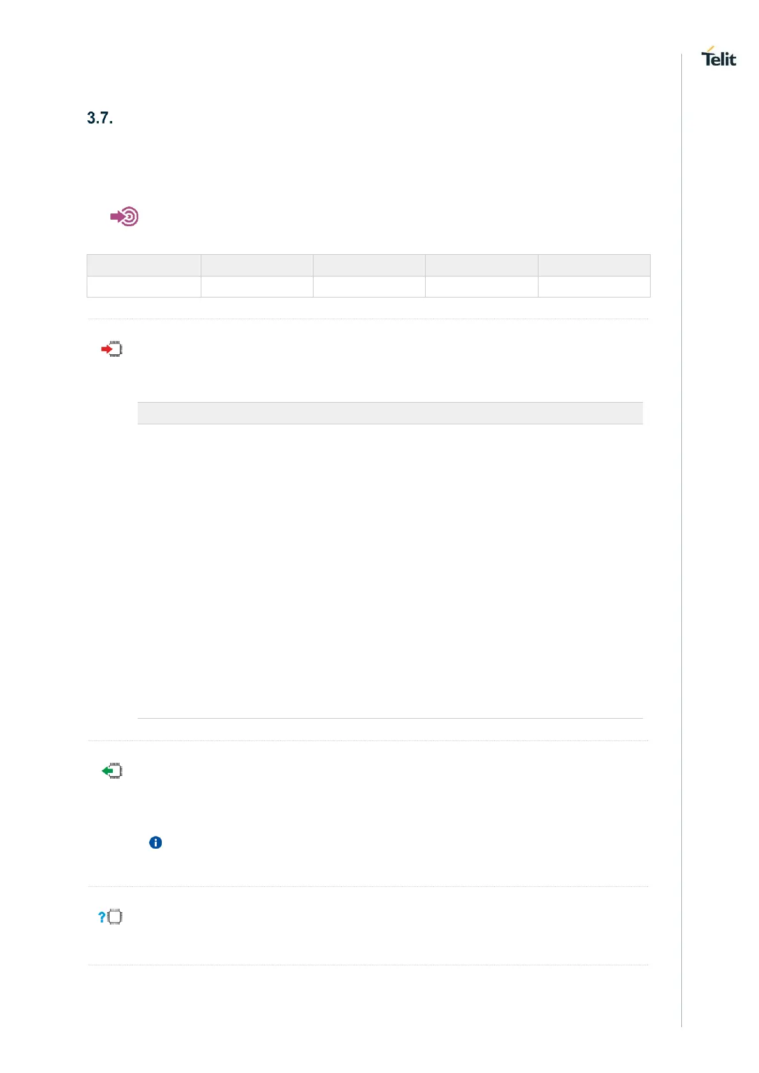The image size is (759, 1073).
Task: Select the leftmost gray header cell of the table
Action: point(144,265)
